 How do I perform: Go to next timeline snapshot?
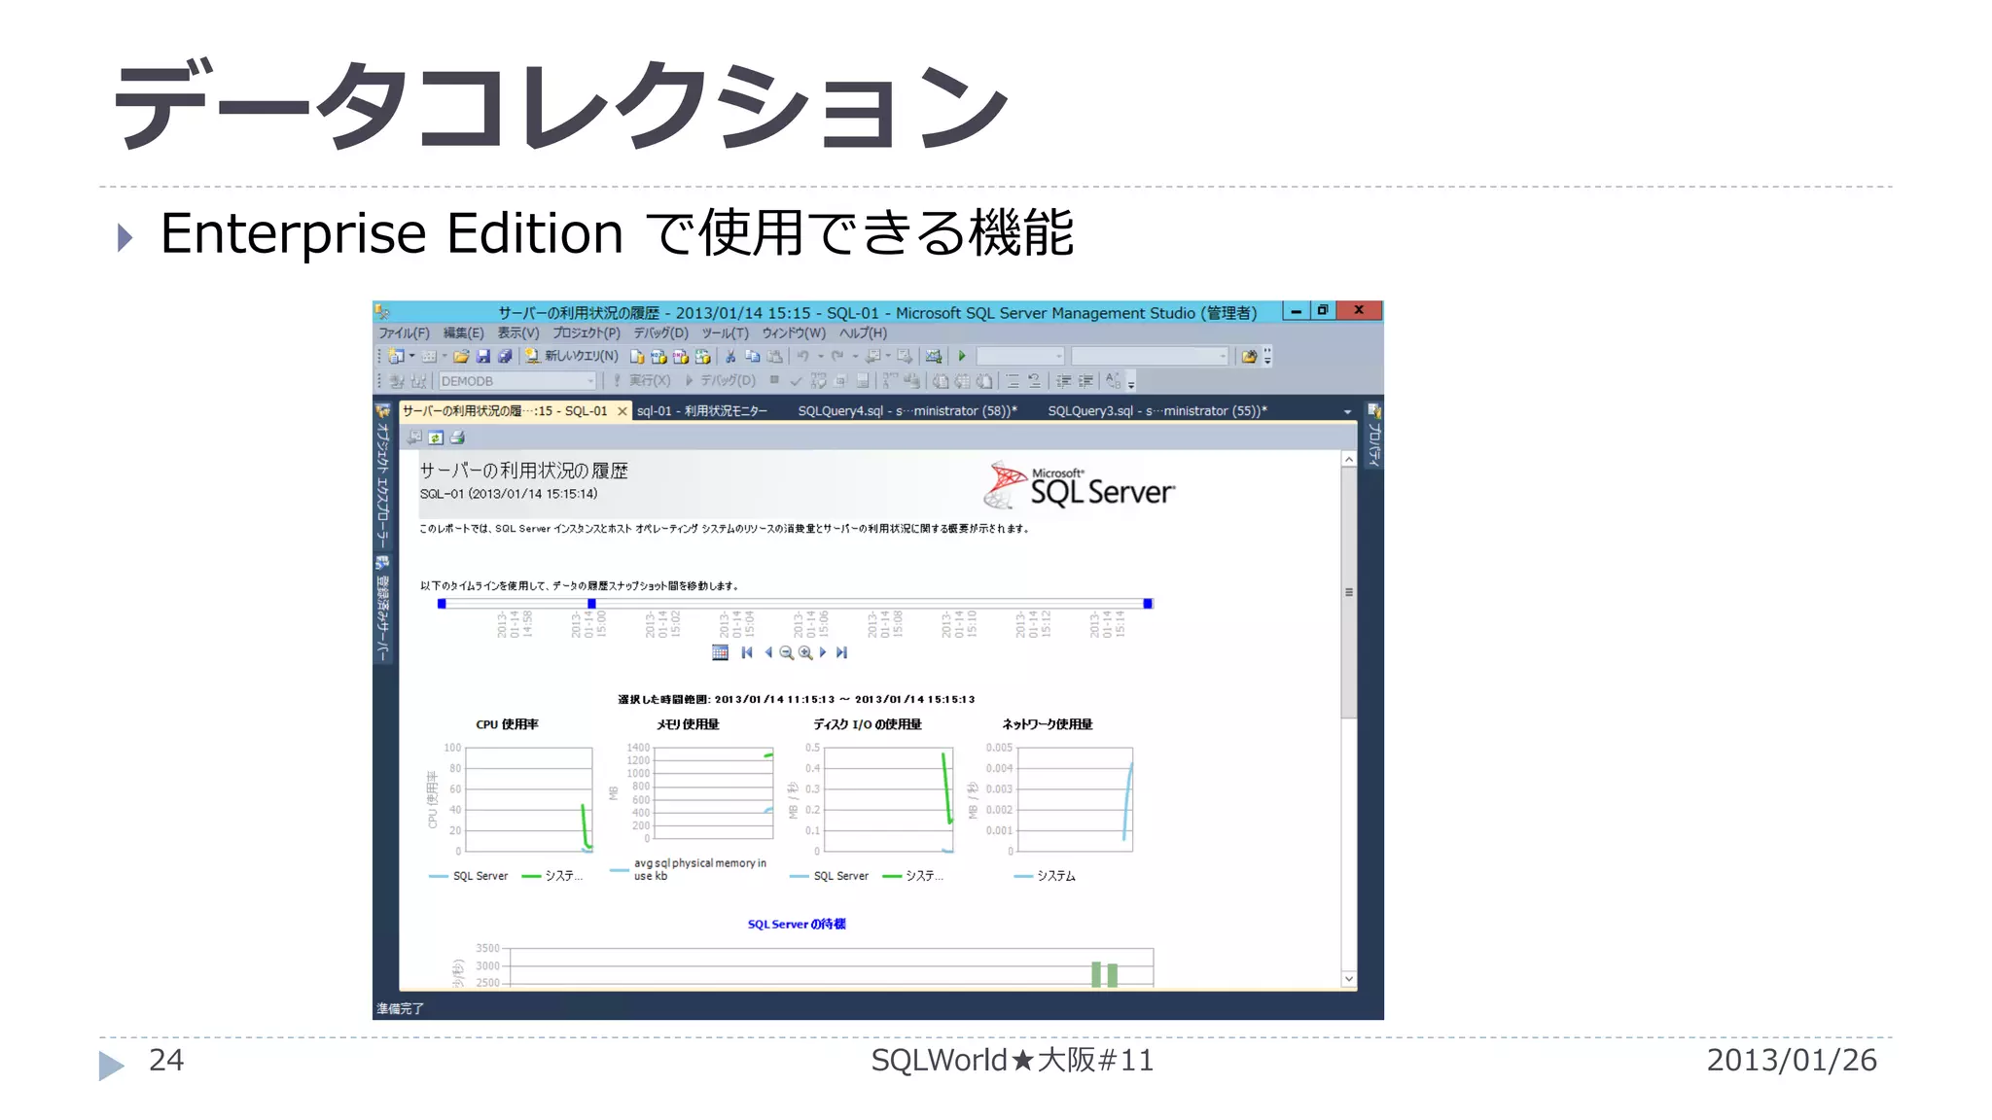click(x=823, y=652)
